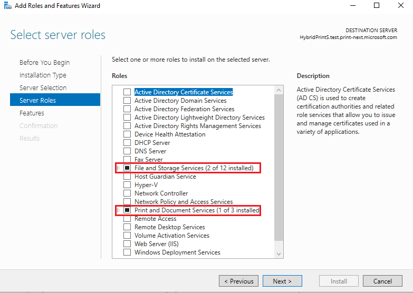
Task: Go to Before You Begin step
Action: [x=44, y=62]
